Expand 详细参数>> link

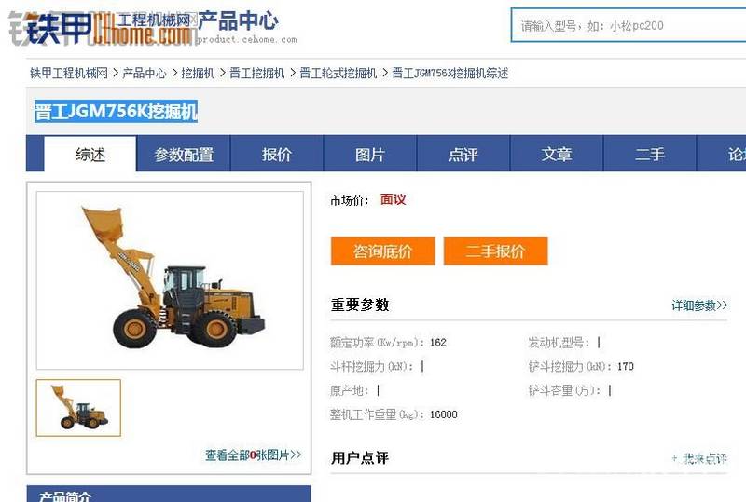click(x=699, y=305)
